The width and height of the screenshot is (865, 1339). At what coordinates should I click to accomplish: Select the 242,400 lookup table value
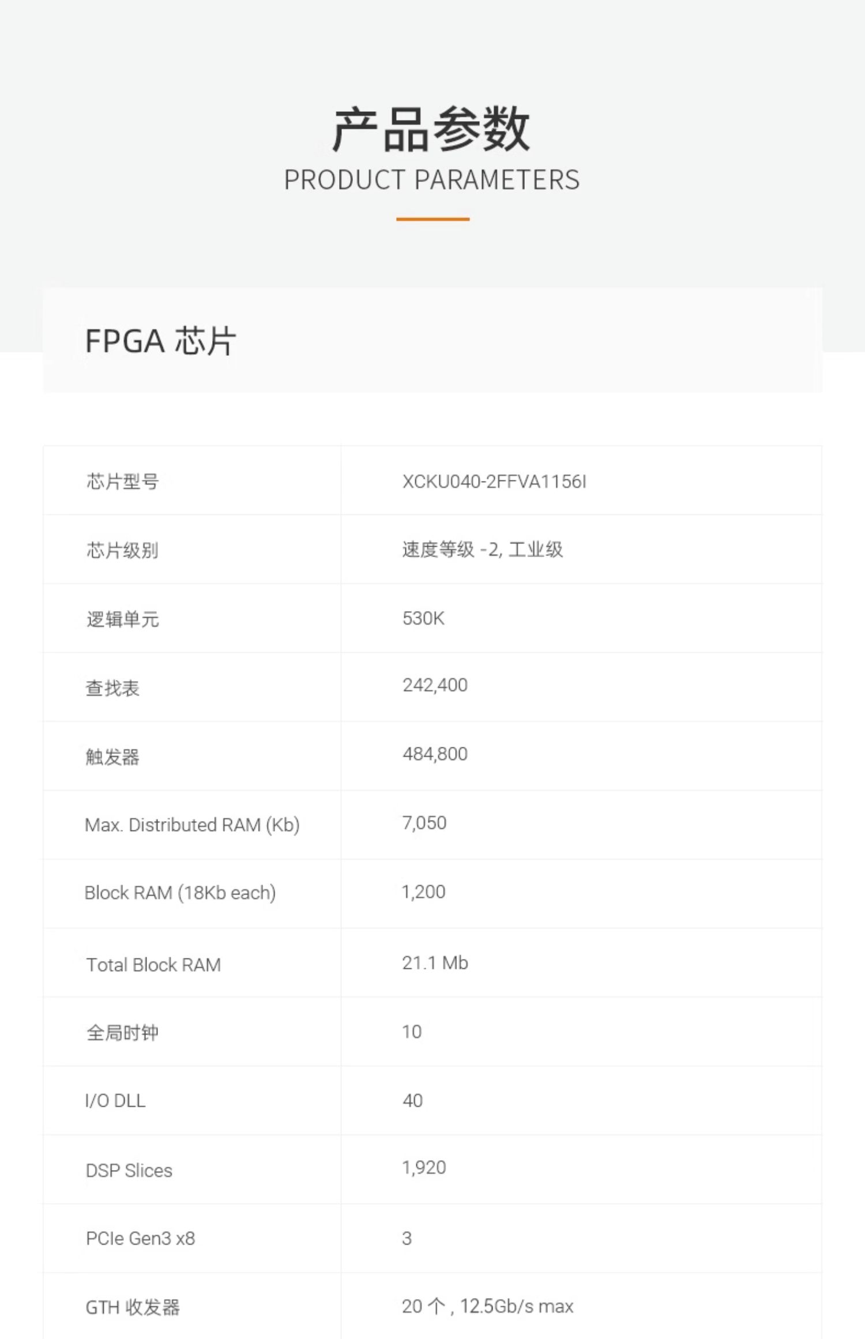coord(435,685)
